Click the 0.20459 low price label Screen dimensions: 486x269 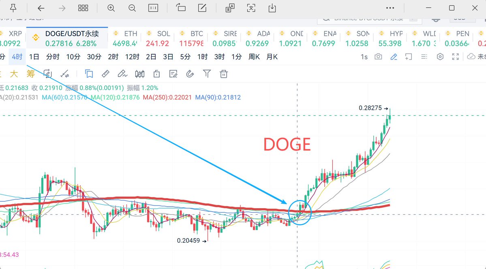(x=188, y=241)
